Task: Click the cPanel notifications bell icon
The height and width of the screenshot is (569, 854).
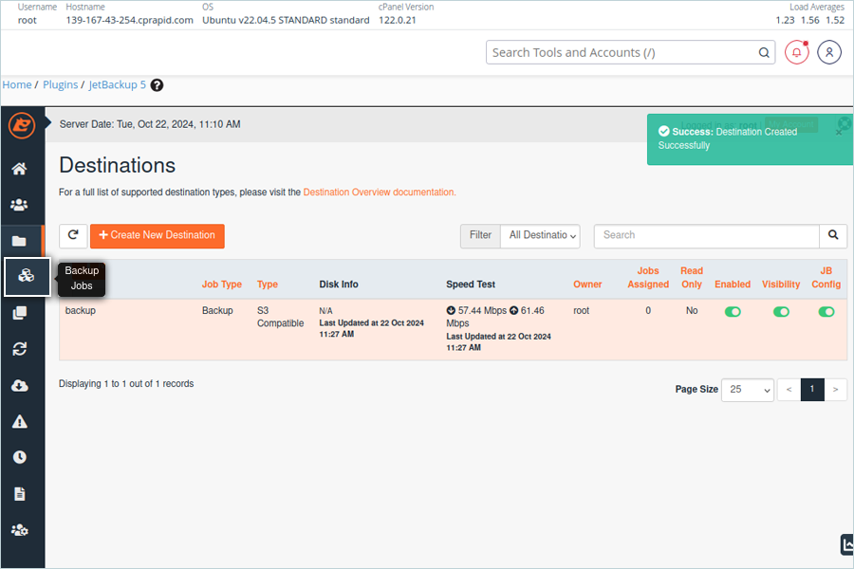Action: (796, 52)
